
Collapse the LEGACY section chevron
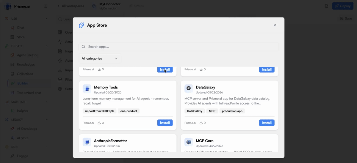click(47, 120)
